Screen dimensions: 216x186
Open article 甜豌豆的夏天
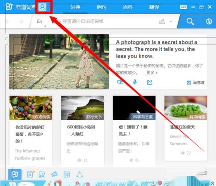coord(182,127)
